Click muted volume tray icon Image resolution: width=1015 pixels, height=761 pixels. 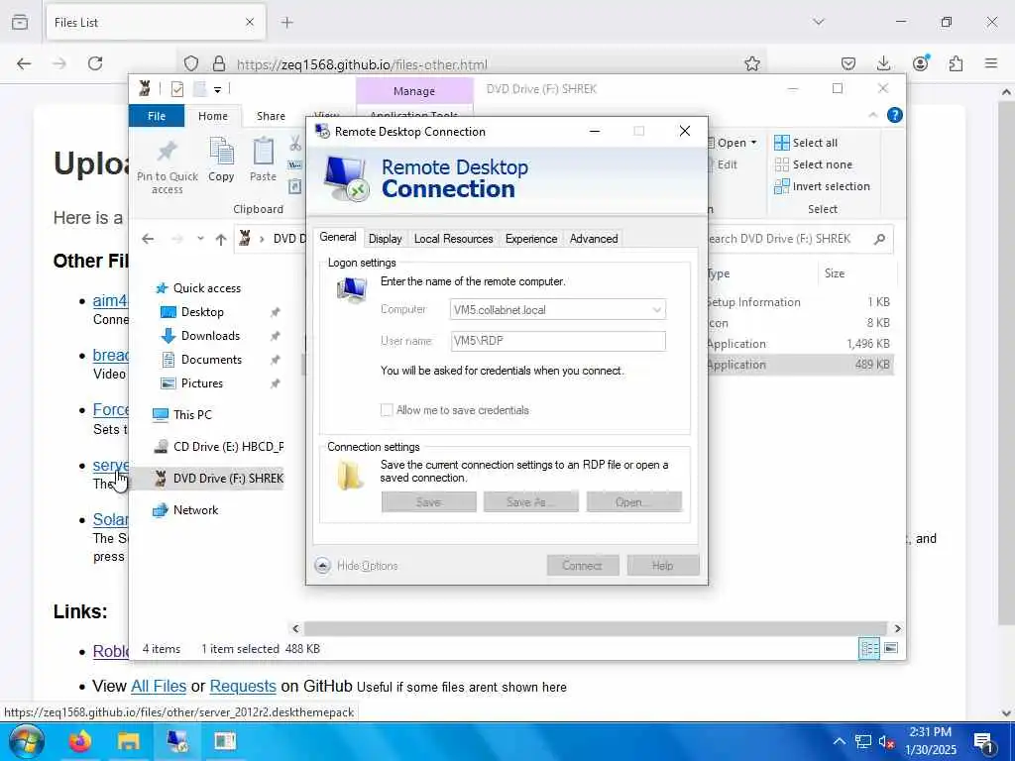click(885, 742)
